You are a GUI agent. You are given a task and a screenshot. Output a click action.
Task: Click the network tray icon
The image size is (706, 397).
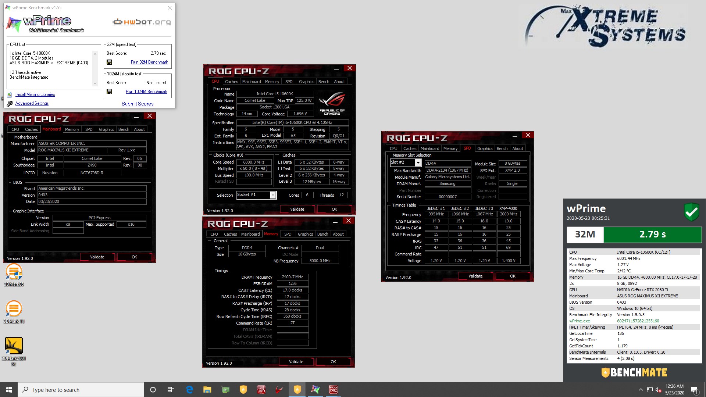[650, 390]
